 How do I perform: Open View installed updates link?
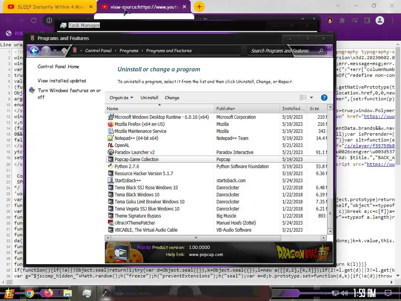(61, 81)
